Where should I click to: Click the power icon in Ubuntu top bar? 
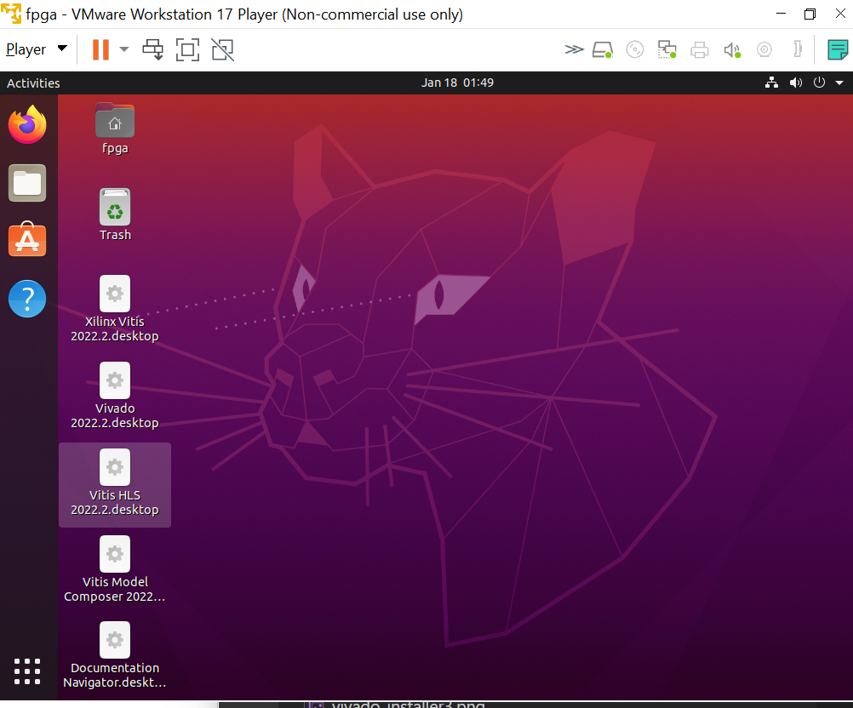pos(819,83)
